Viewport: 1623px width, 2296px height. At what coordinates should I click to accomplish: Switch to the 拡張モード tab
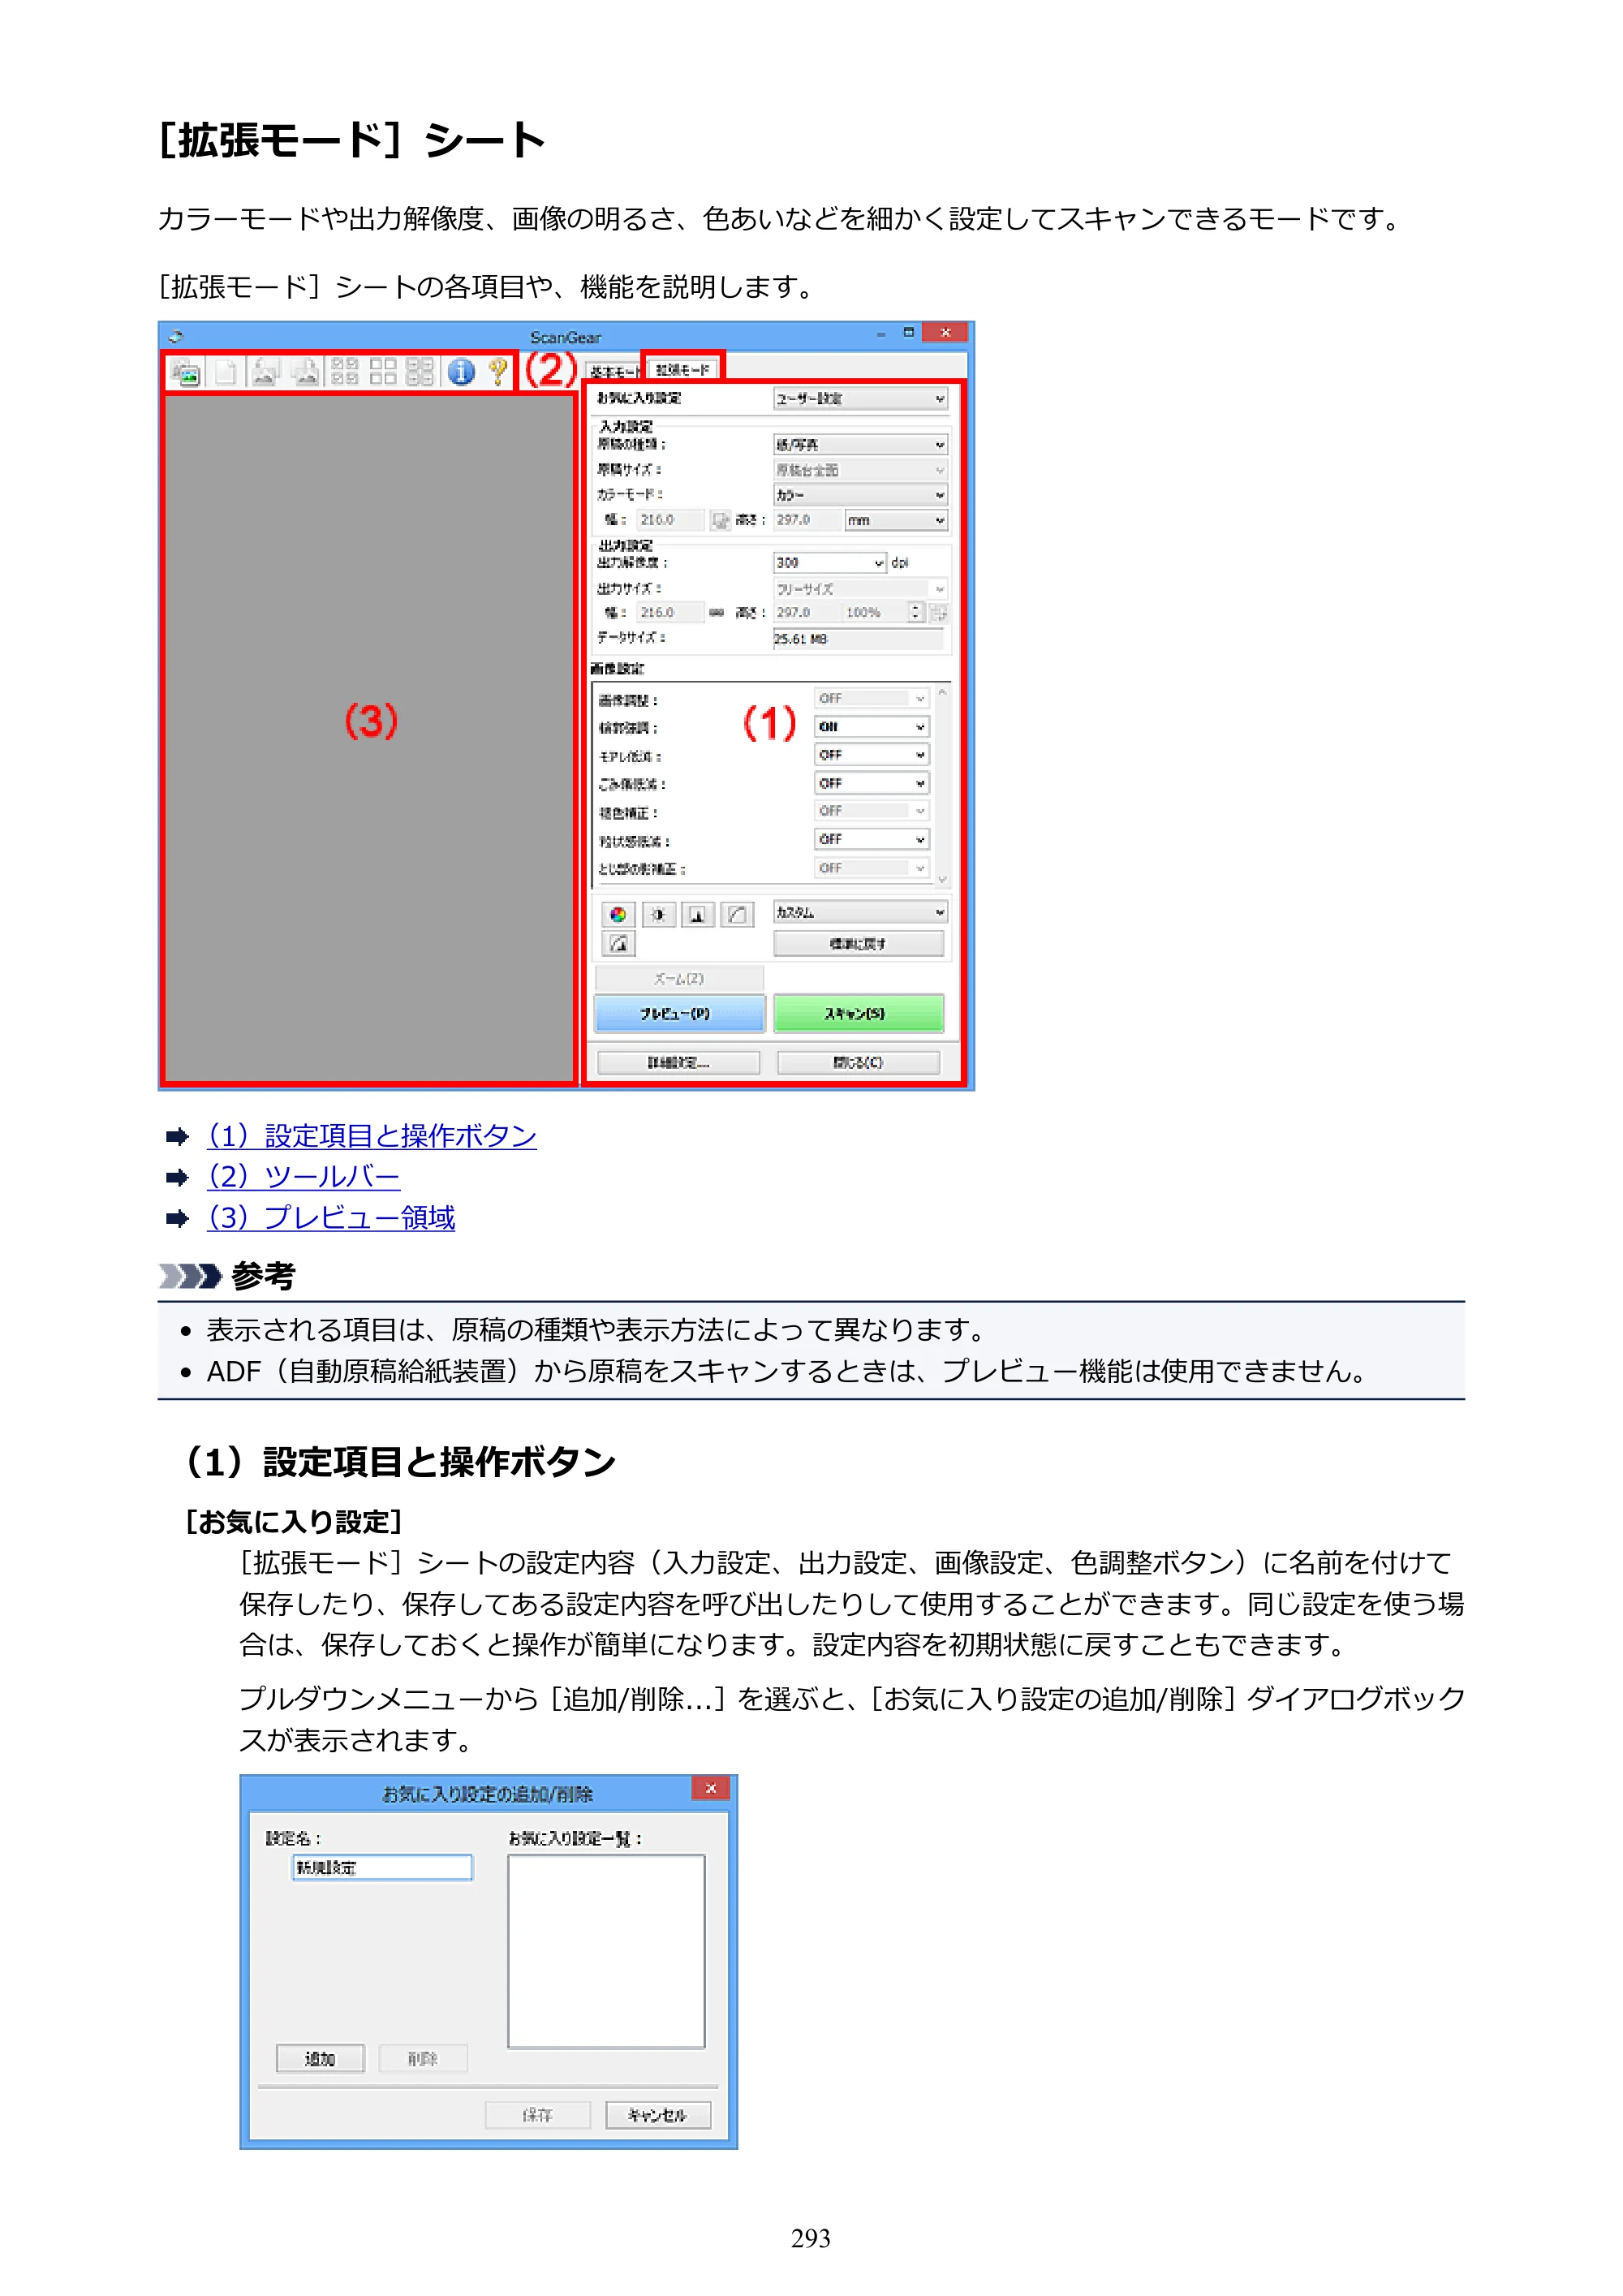pos(683,369)
